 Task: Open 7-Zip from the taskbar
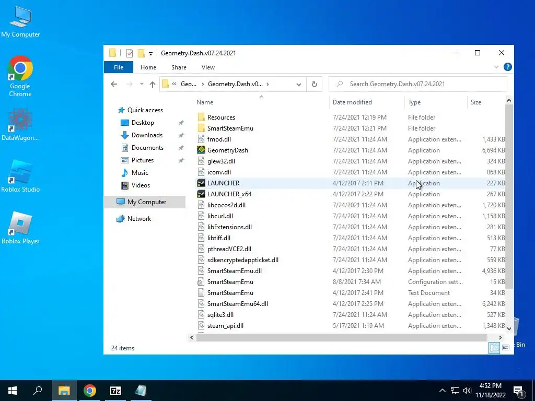(115, 391)
